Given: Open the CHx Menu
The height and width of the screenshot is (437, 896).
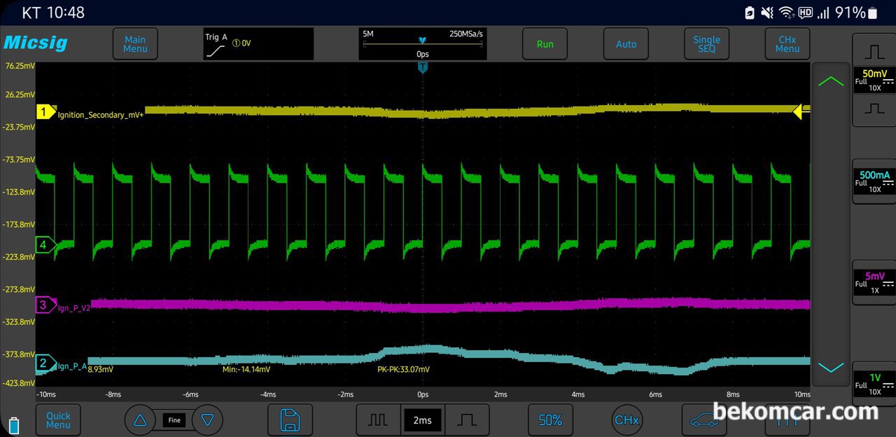Looking at the screenshot, I should click(x=787, y=44).
